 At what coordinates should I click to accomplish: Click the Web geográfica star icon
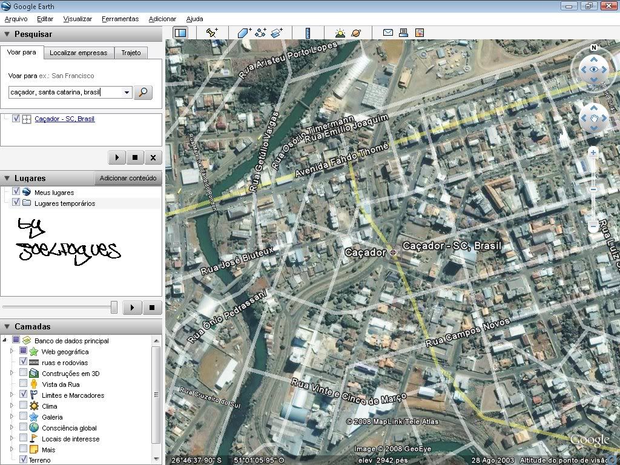(x=34, y=352)
